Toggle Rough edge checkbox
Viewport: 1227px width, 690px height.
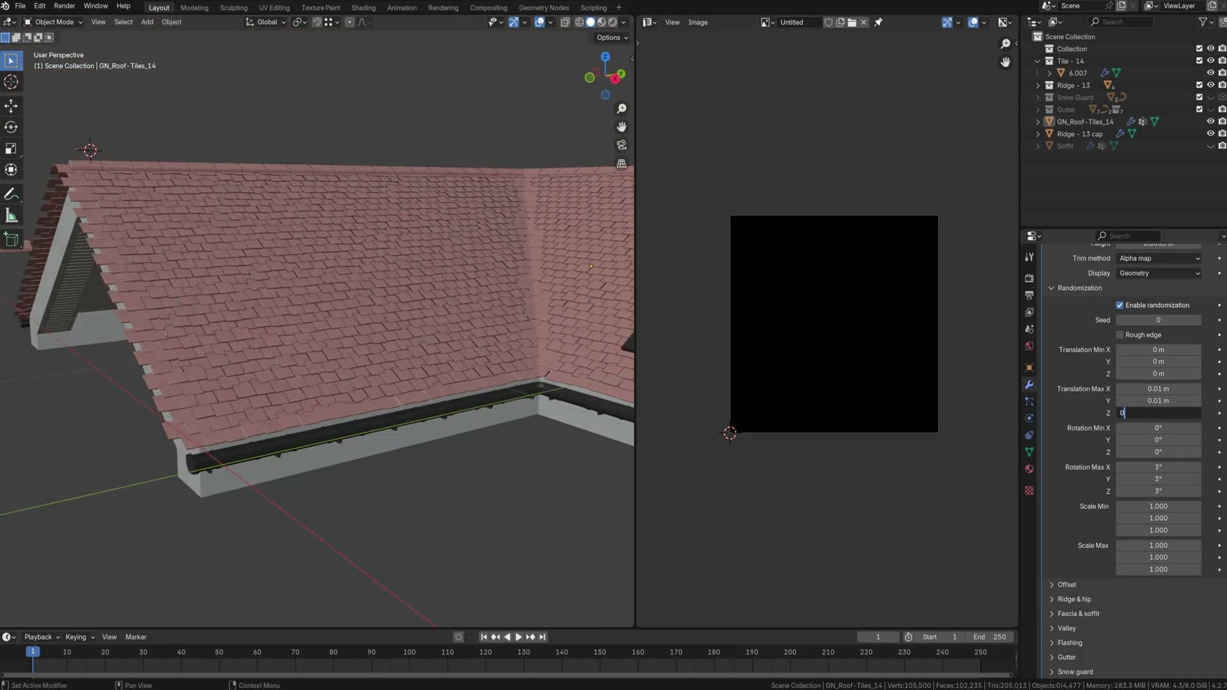[x=1120, y=335]
